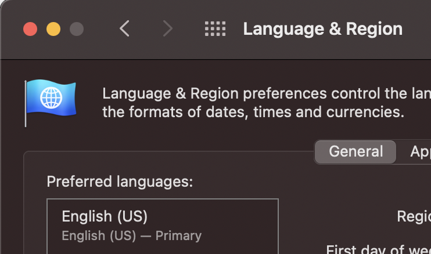This screenshot has height=254, width=431.
Task: Click the forward navigation arrow
Action: 168,28
